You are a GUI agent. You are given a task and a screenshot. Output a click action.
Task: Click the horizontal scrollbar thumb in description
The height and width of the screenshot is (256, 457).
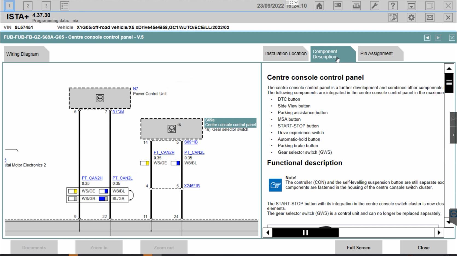coord(305,233)
